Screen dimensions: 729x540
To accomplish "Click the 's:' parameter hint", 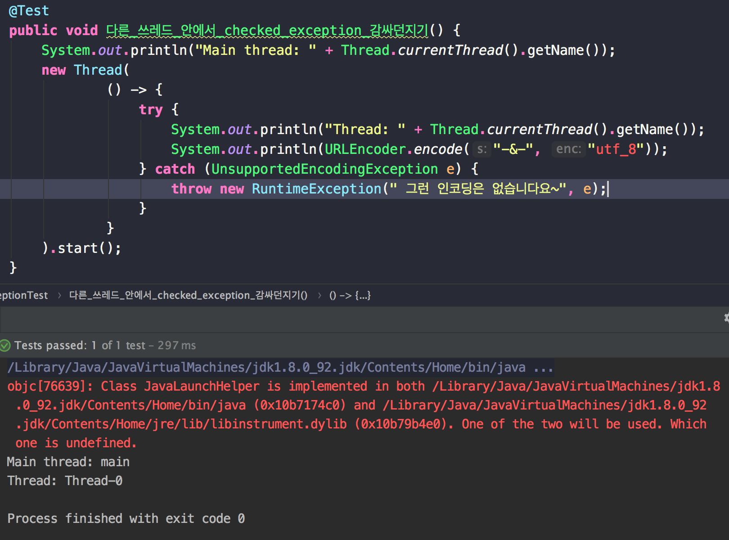I will coord(482,149).
